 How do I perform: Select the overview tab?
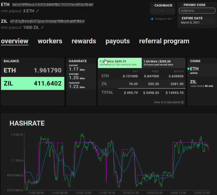[15, 41]
